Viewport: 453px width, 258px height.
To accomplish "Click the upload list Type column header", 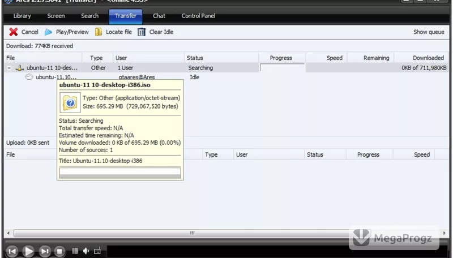I will [218, 154].
